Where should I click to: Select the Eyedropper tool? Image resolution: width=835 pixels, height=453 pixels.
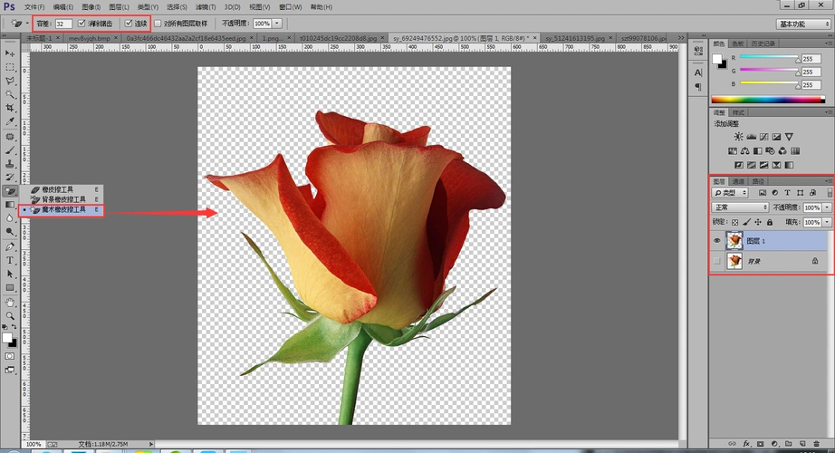[10, 121]
